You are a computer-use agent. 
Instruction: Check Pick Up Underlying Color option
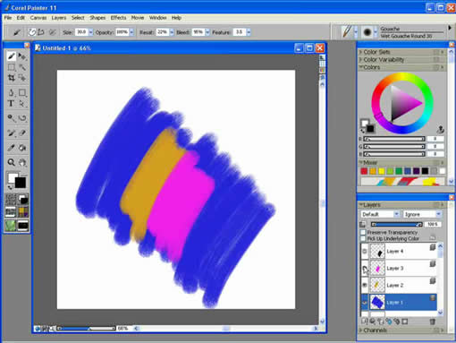[363, 238]
